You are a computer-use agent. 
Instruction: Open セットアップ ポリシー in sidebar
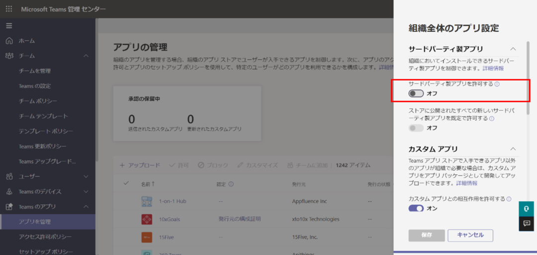pos(46,252)
